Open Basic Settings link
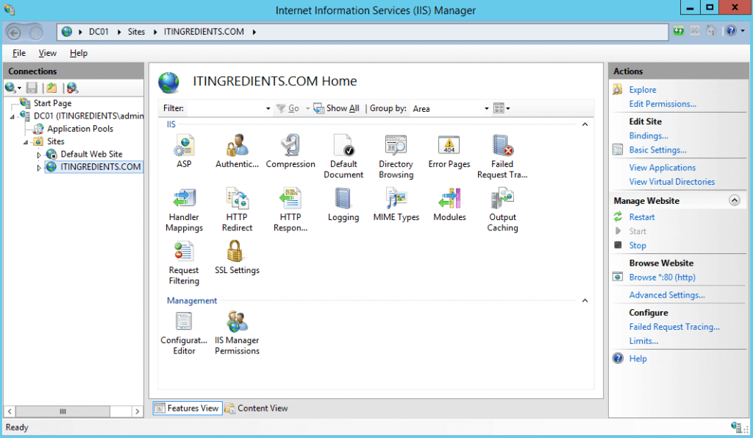753x438 pixels. 657,150
